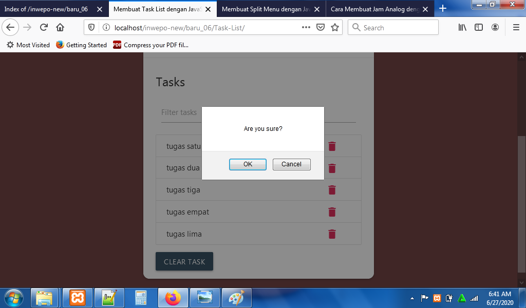Image resolution: width=526 pixels, height=308 pixels.
Task: Show hidden system tray icons
Action: pos(412,298)
